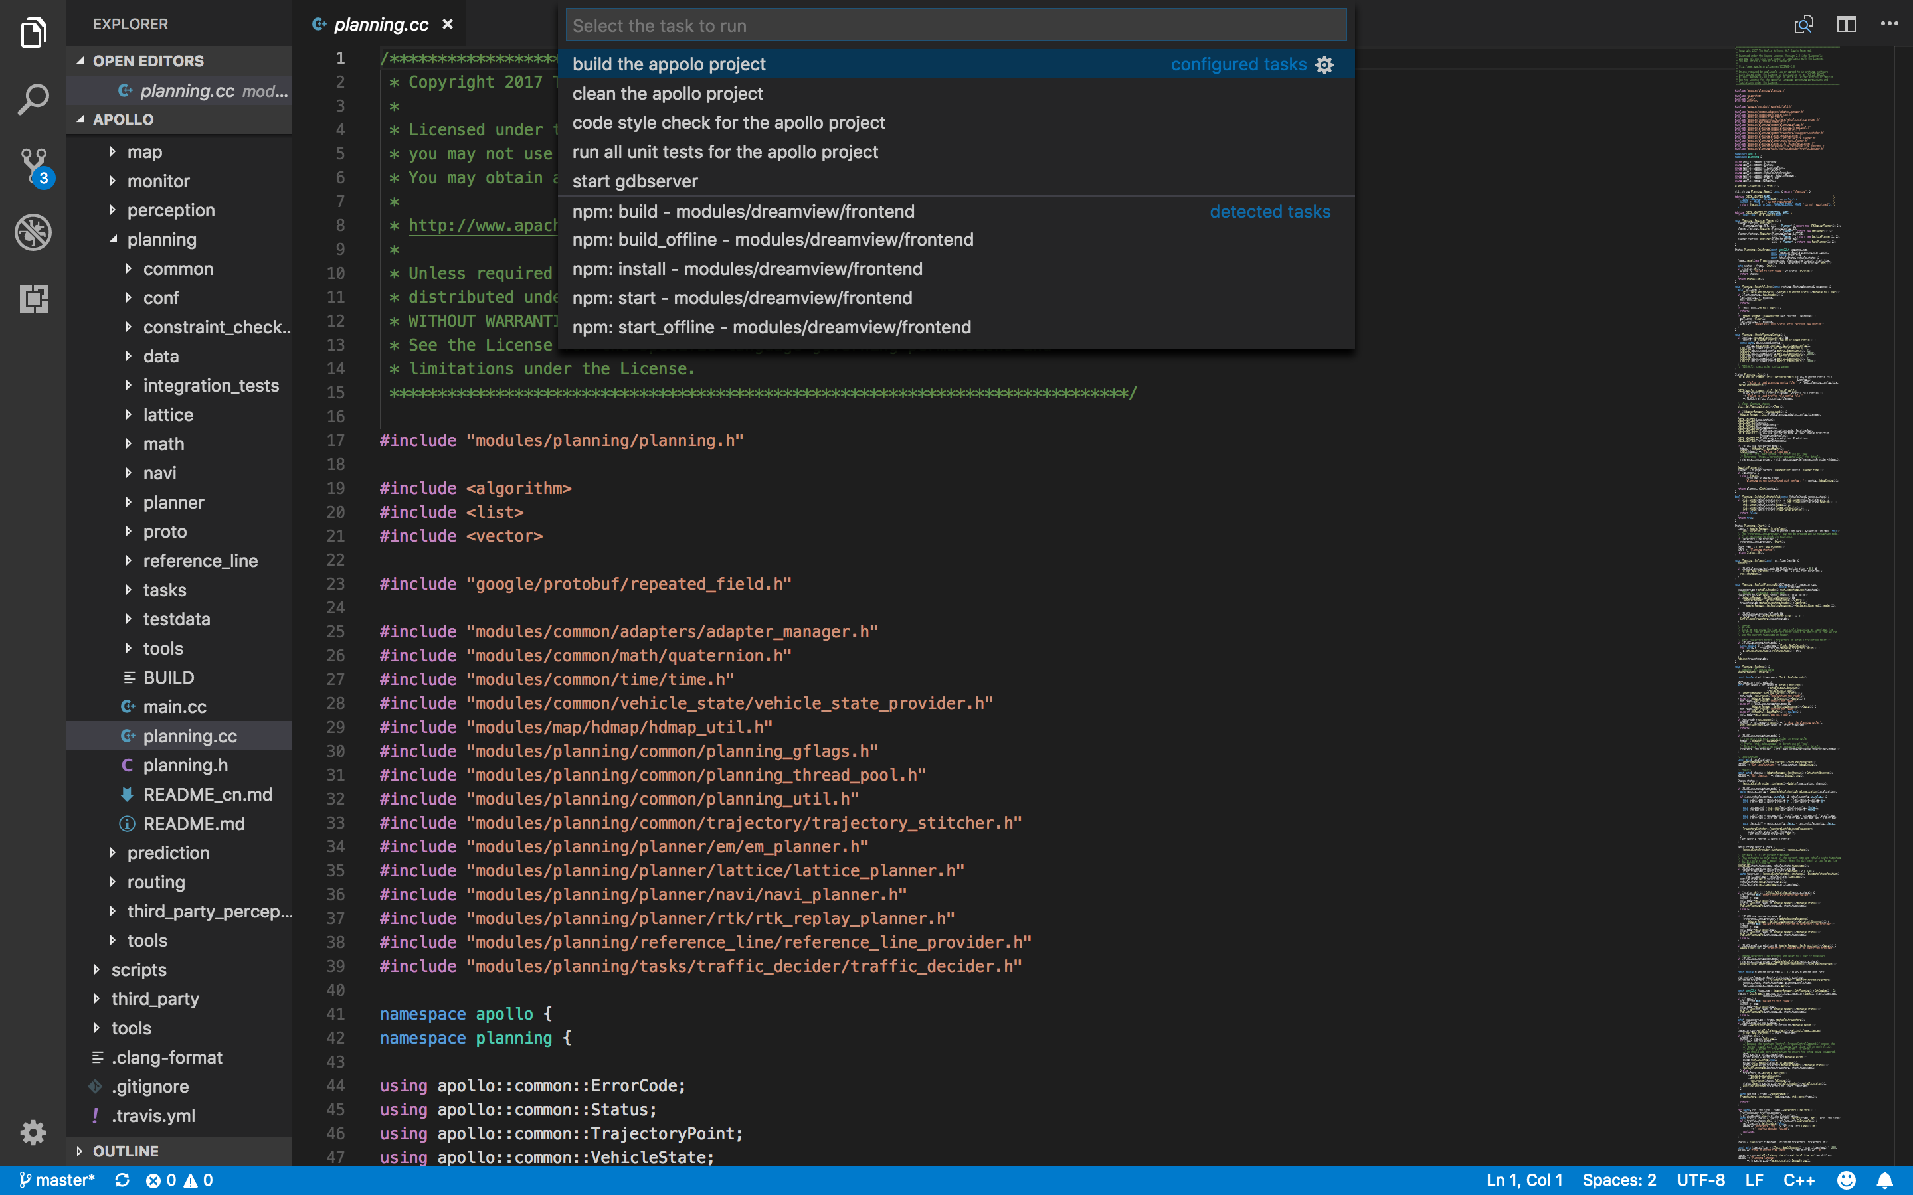The width and height of the screenshot is (1913, 1195).
Task: Click the Spaces:2 indentation setting in status bar
Action: 1618,1180
